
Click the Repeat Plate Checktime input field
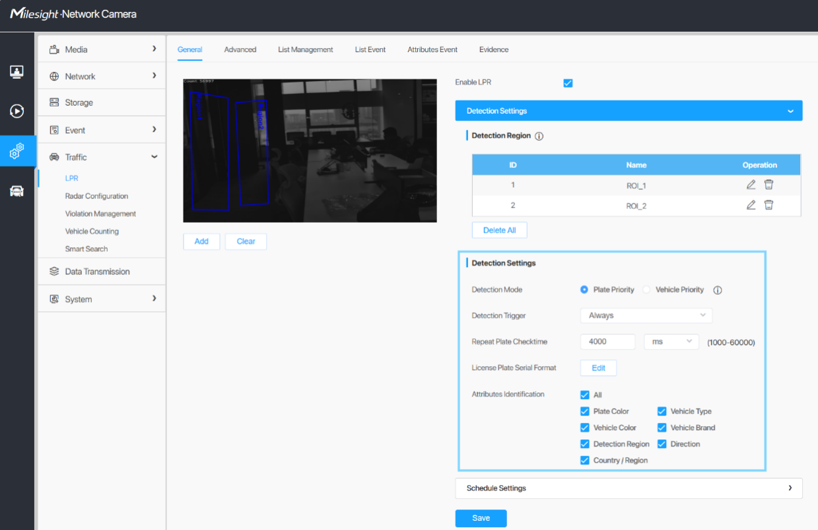point(608,342)
